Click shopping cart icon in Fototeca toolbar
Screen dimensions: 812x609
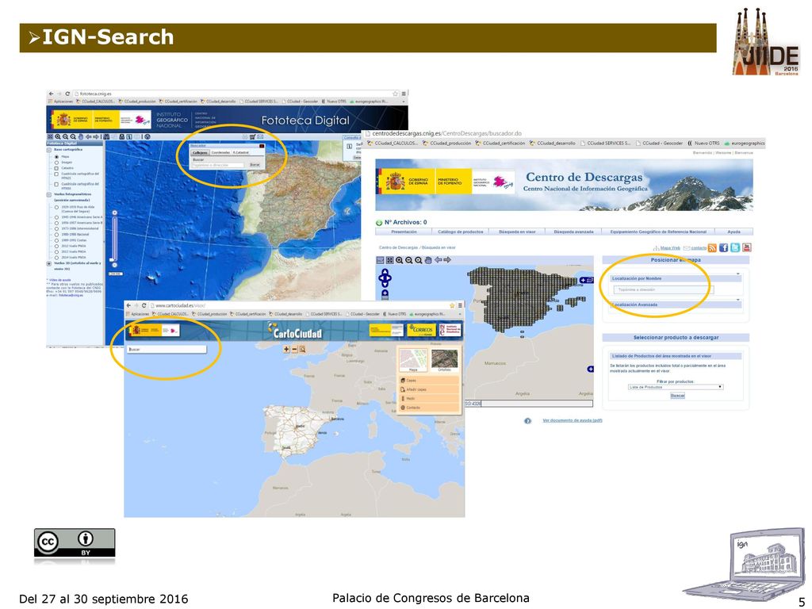pyautogui.click(x=252, y=136)
